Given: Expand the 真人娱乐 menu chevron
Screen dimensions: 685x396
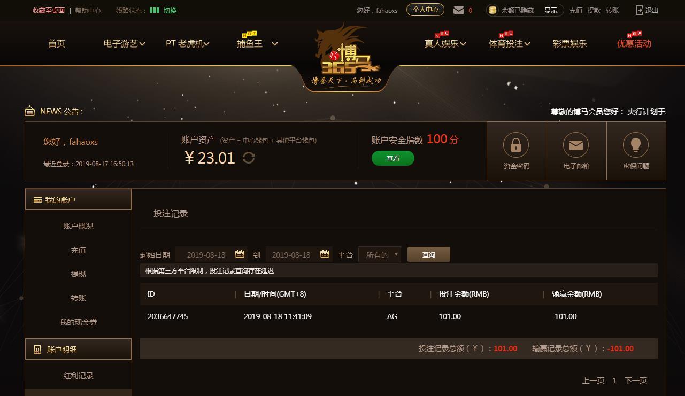Looking at the screenshot, I should [x=463, y=44].
